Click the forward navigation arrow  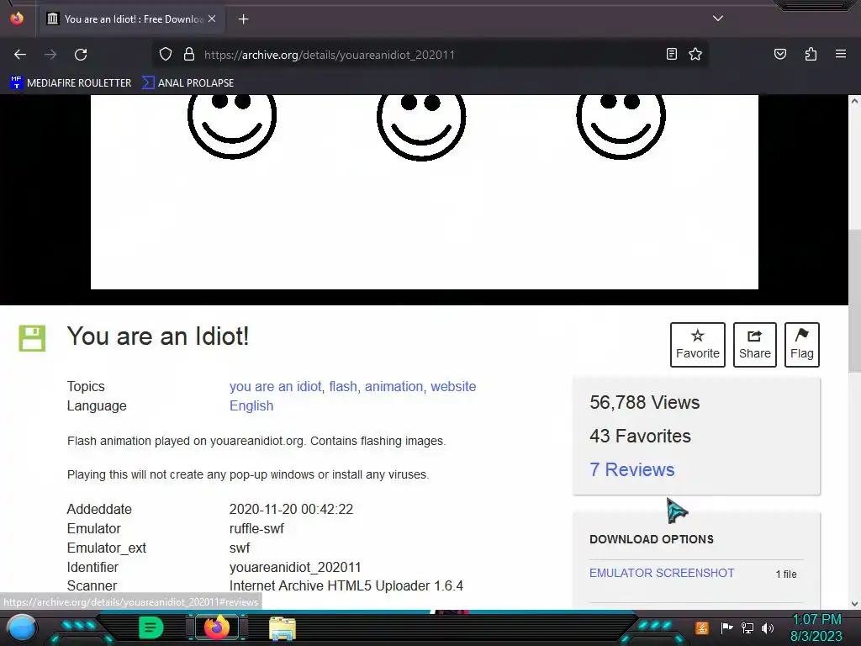click(50, 55)
